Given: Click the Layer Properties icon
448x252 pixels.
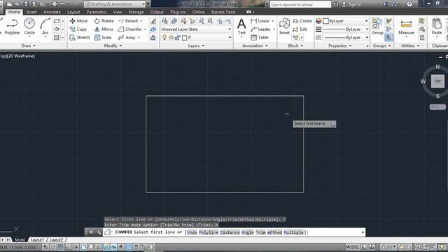Looking at the screenshot, I should pyautogui.click(x=164, y=21).
